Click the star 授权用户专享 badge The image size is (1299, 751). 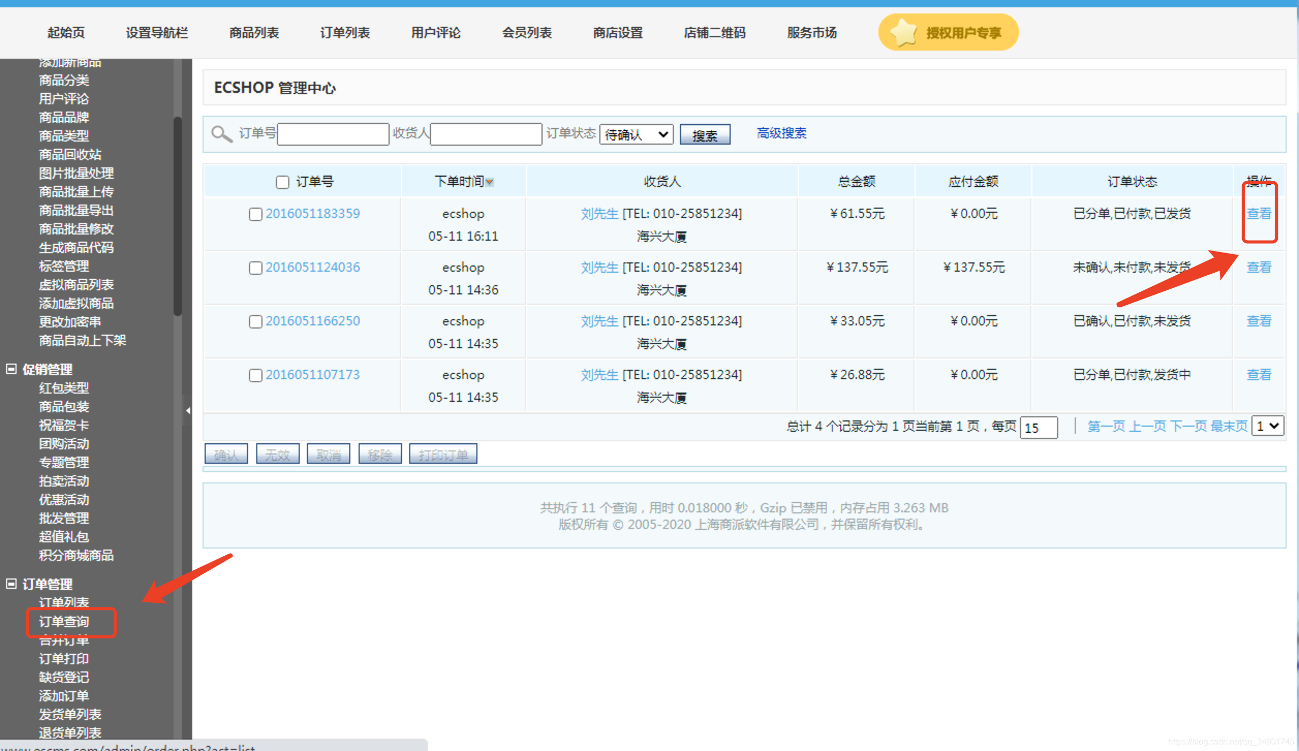[x=948, y=33]
